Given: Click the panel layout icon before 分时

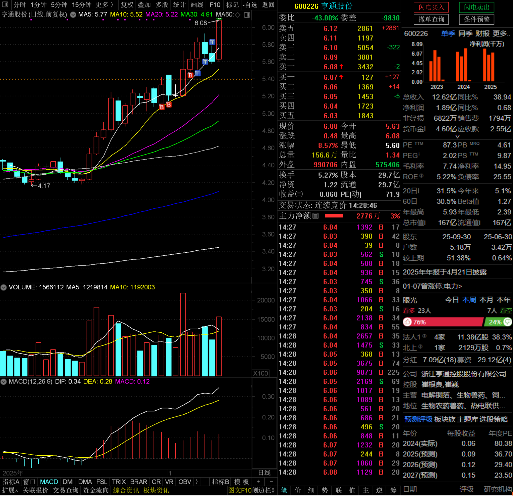Looking at the screenshot, I should (x=5, y=5).
